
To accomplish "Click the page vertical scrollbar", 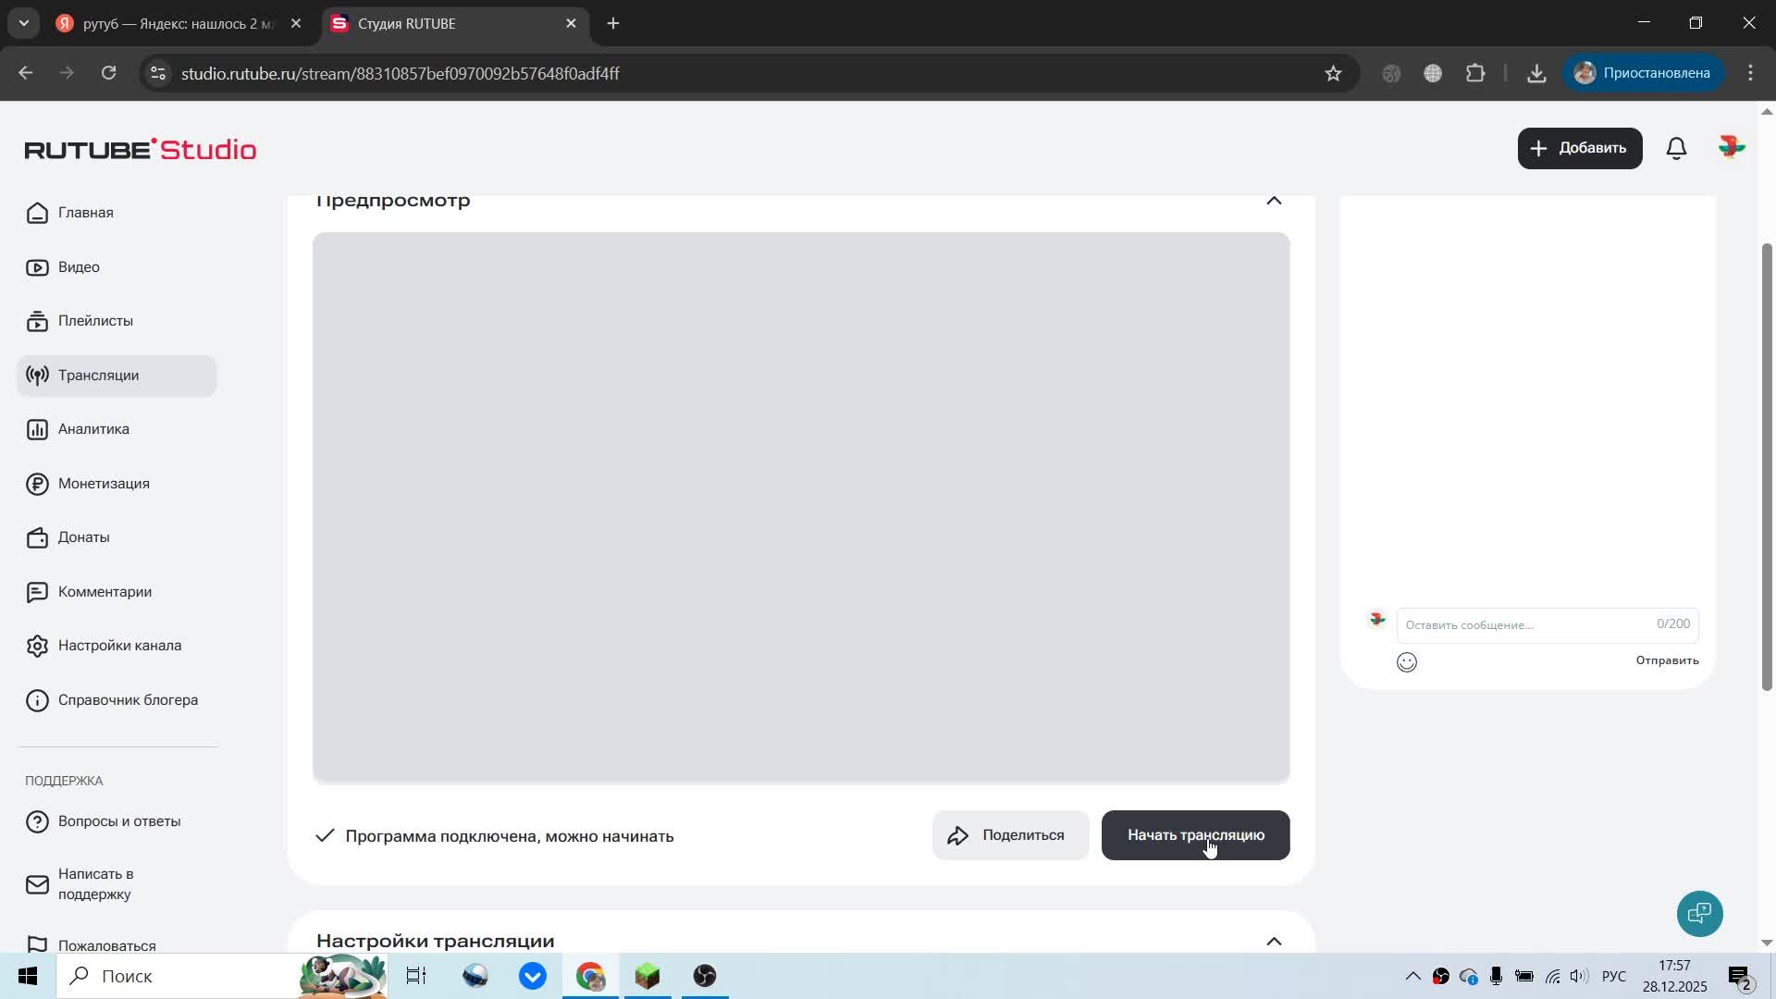I will point(1766,462).
